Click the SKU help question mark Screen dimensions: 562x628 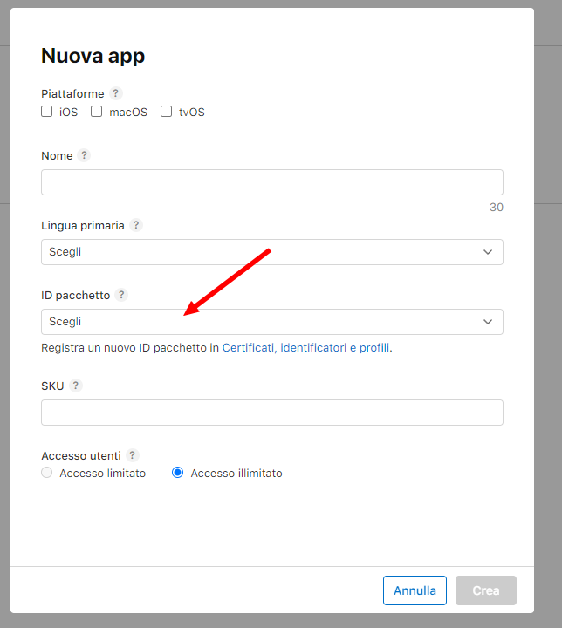(75, 386)
